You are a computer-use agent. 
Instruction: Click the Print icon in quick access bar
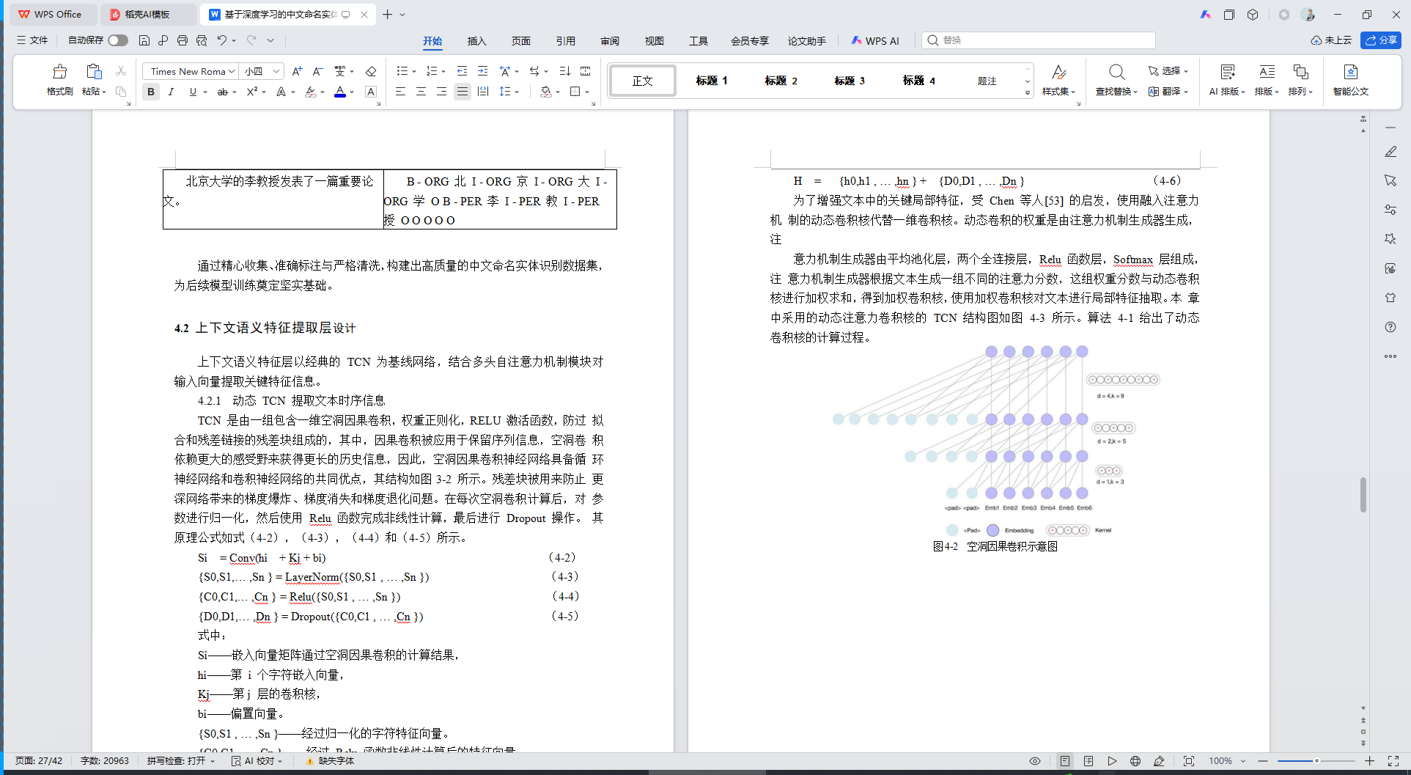point(183,40)
